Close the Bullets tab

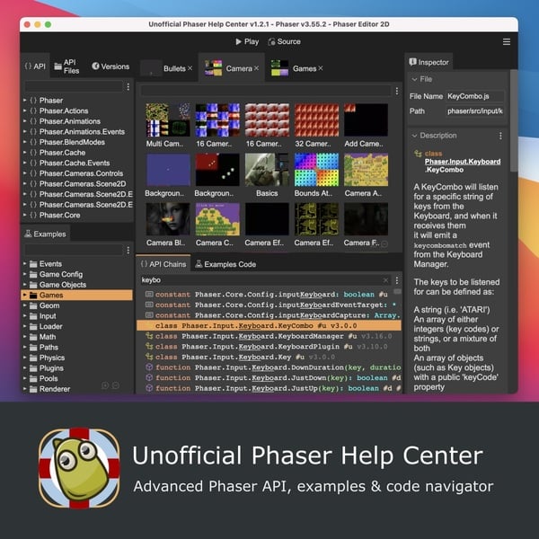pos(190,68)
